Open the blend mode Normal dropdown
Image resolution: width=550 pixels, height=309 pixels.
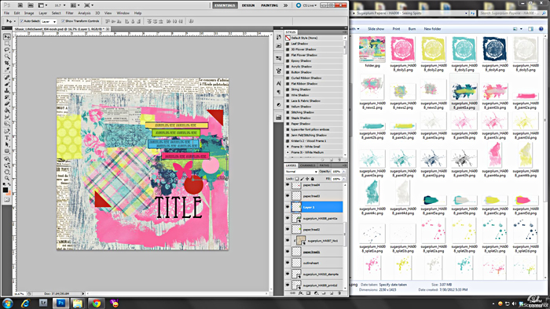coord(301,172)
